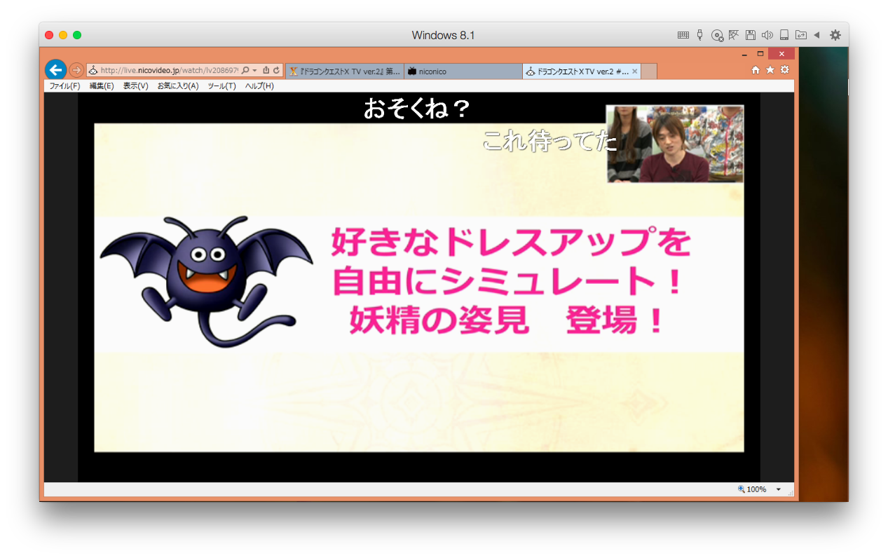Click the VM keyboard icon in title bar
Viewport: 888px width, 558px height.
(x=683, y=35)
